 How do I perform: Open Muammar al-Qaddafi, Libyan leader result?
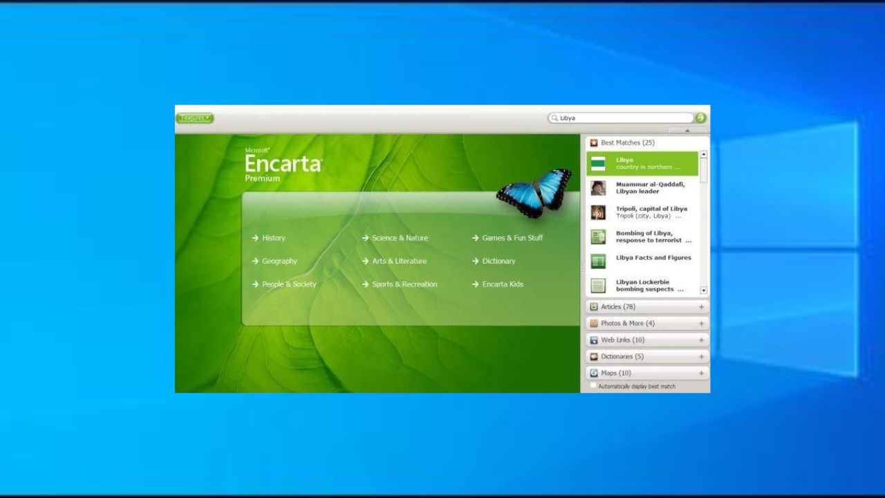[650, 188]
